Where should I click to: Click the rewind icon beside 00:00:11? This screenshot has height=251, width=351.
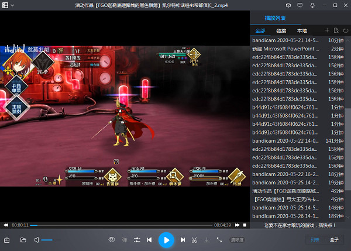click(6, 225)
